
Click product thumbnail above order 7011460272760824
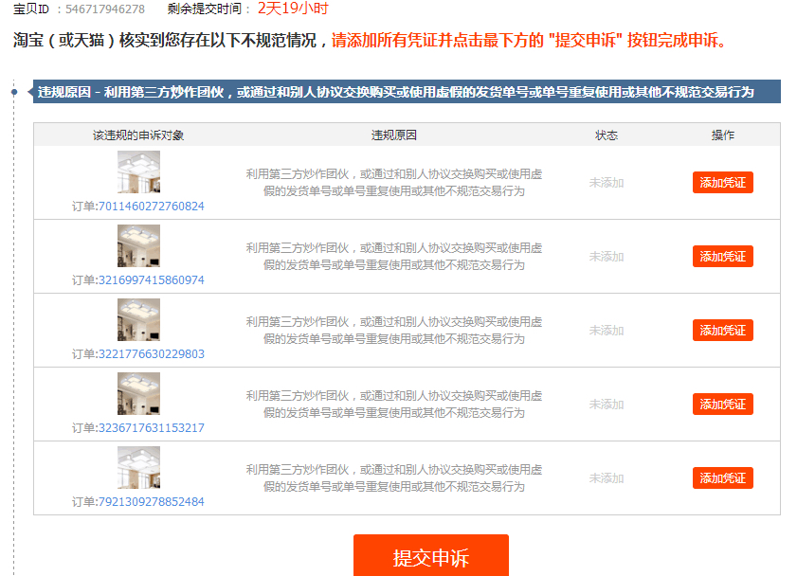(x=138, y=171)
